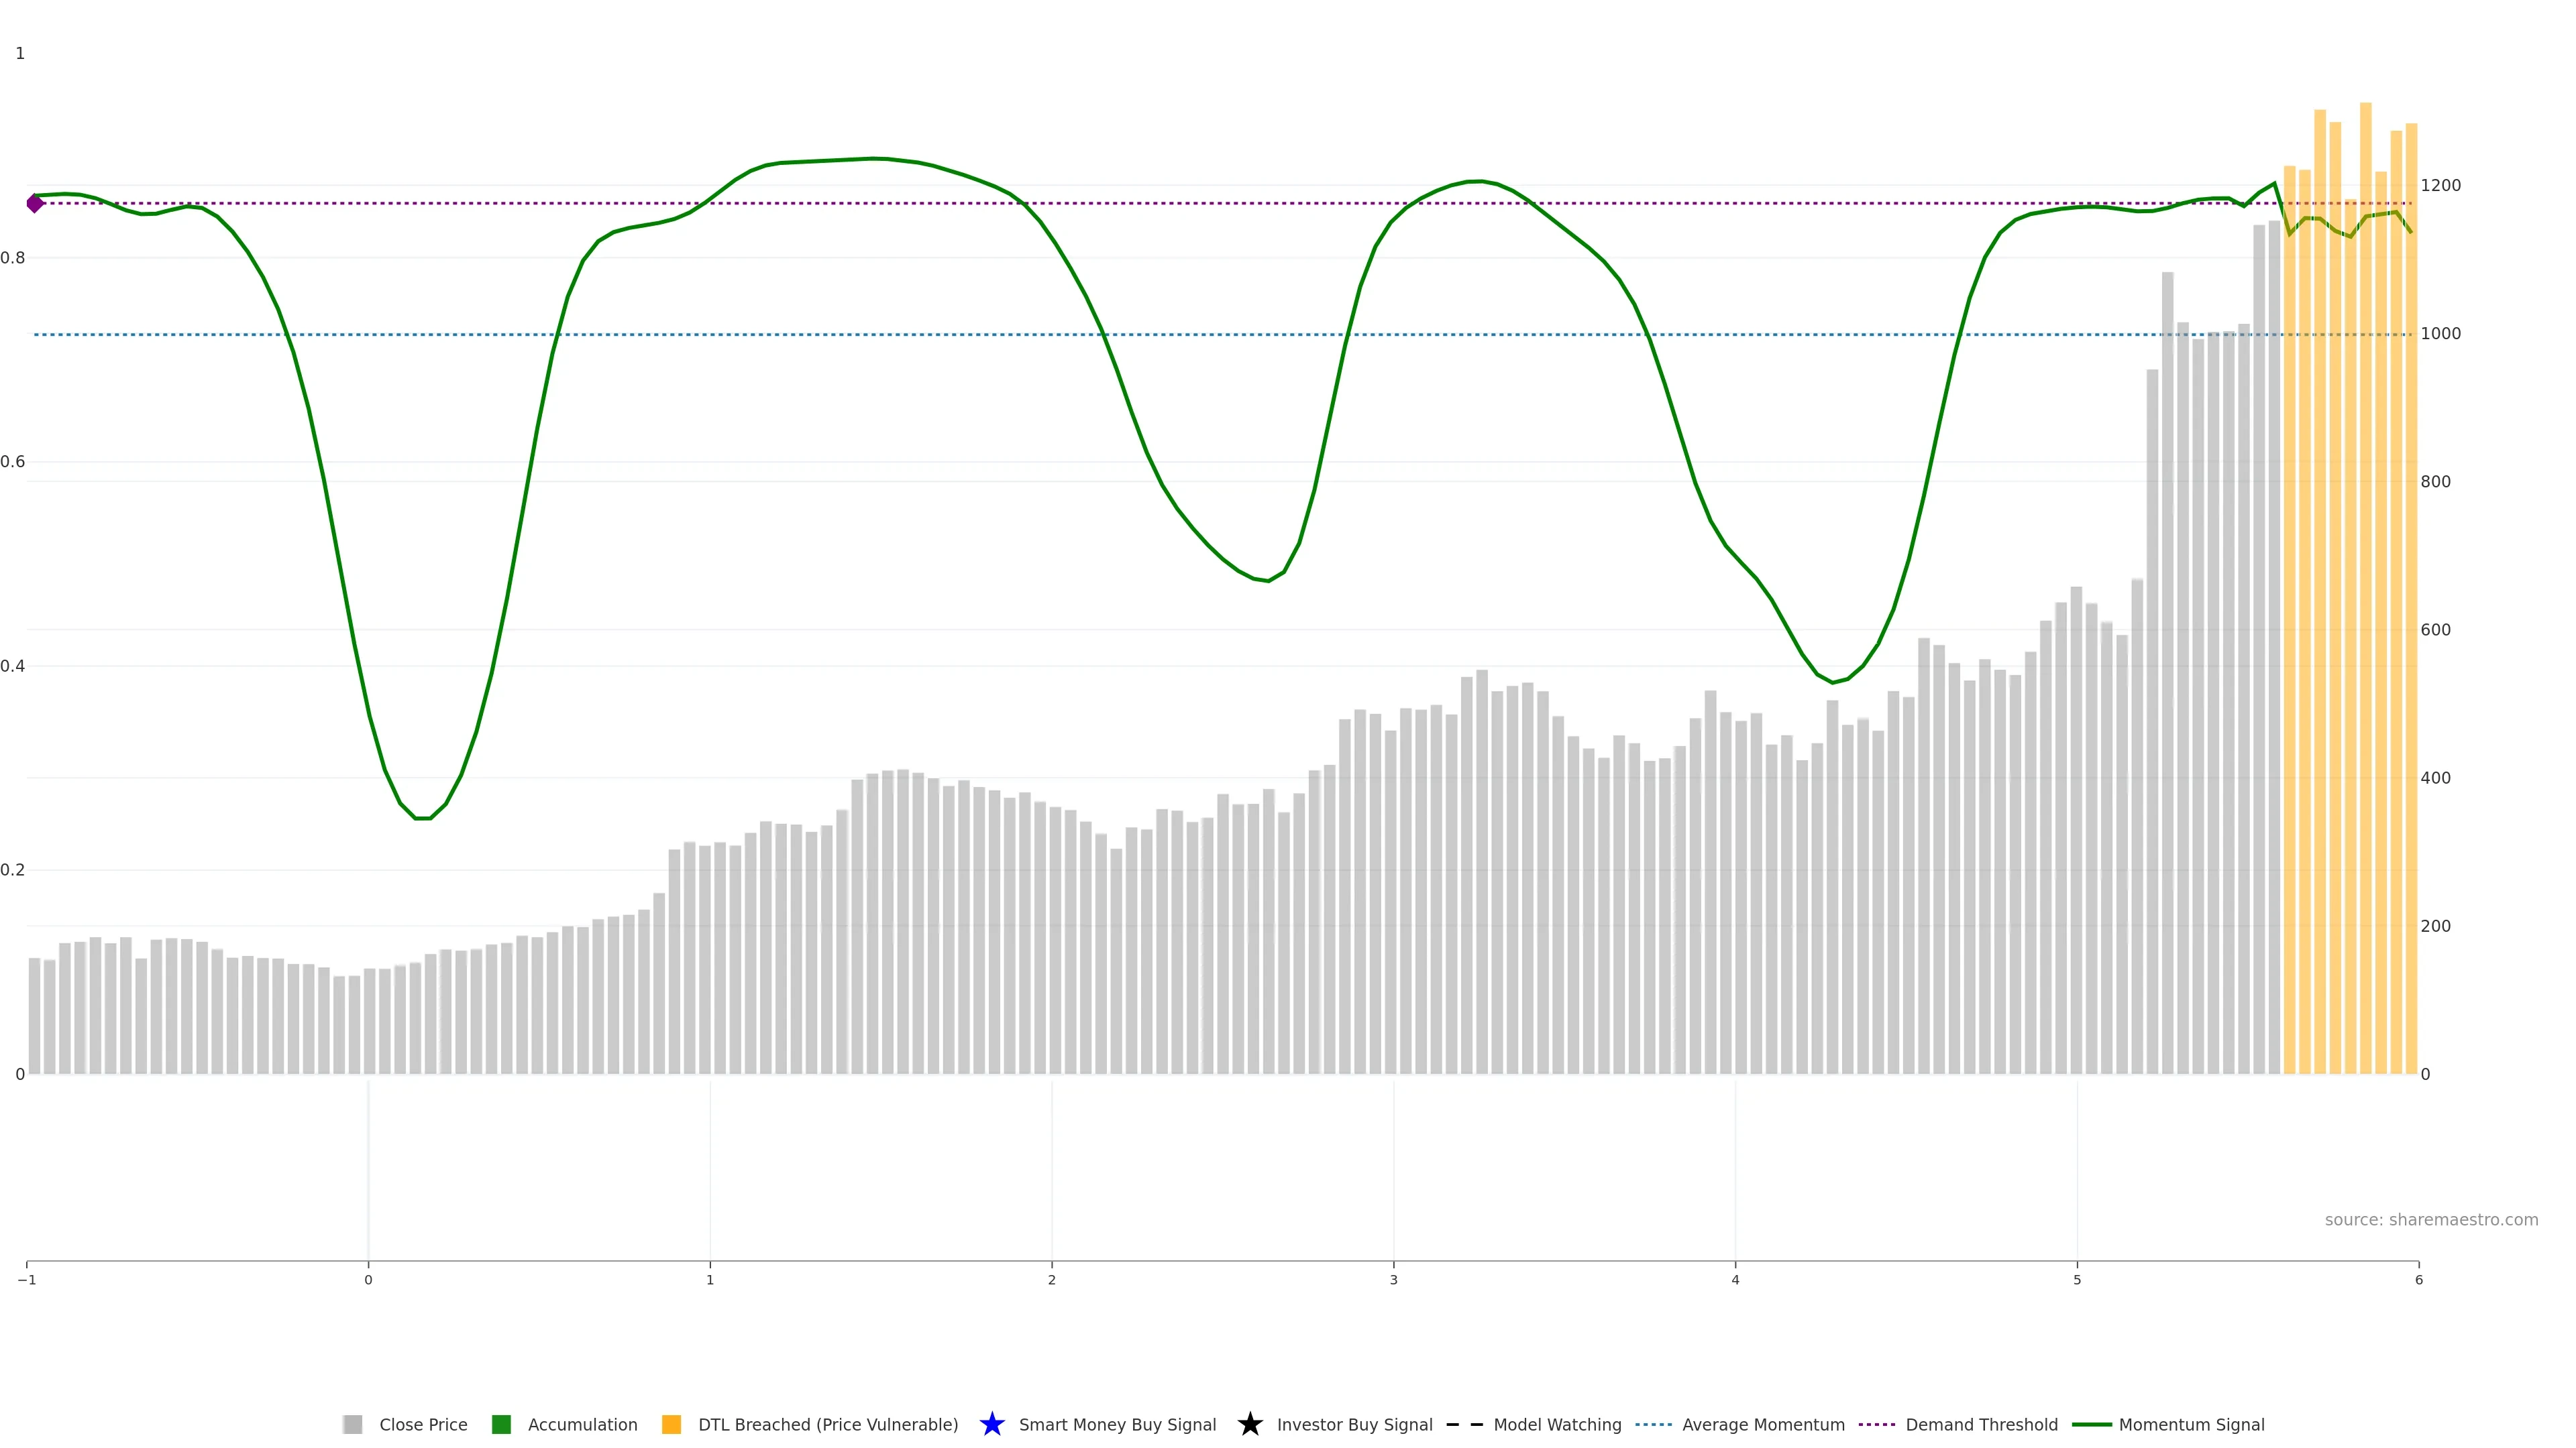The width and height of the screenshot is (2576, 1448).
Task: Click the x-axis tick label 3
Action: pos(1393,1280)
